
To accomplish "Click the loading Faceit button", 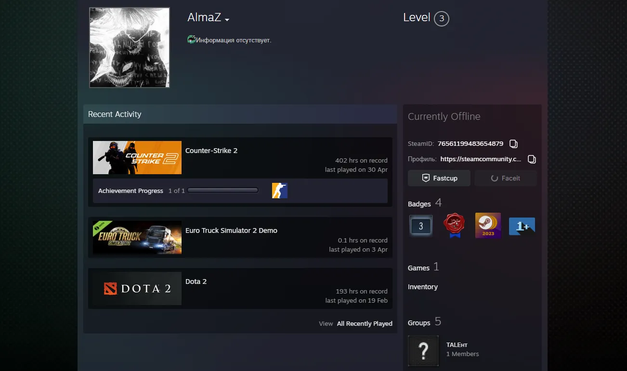I will coord(506,178).
